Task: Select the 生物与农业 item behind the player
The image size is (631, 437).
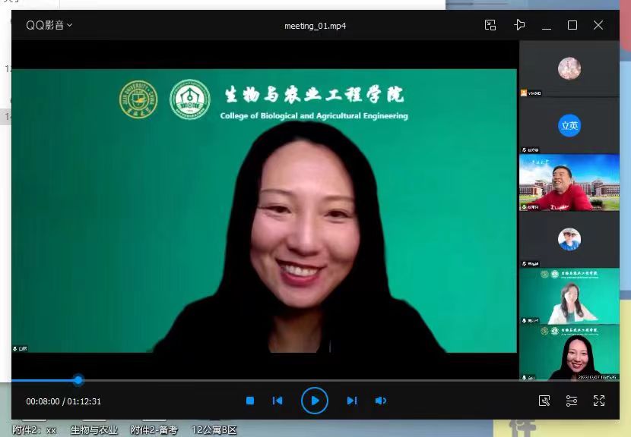Action: (x=94, y=430)
